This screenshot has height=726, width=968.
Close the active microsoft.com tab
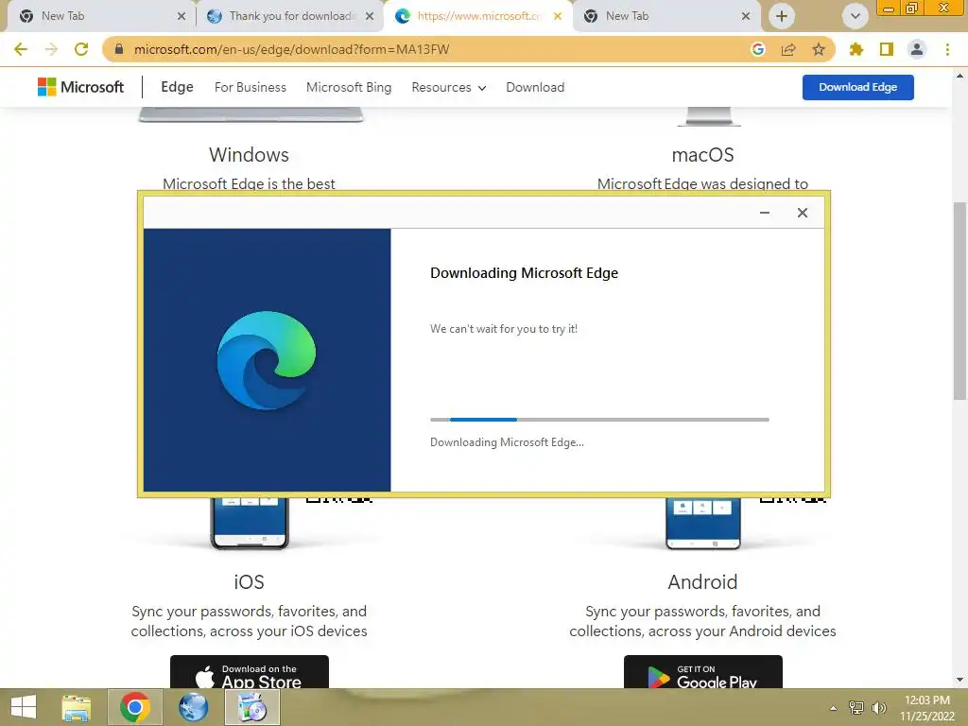(x=558, y=16)
